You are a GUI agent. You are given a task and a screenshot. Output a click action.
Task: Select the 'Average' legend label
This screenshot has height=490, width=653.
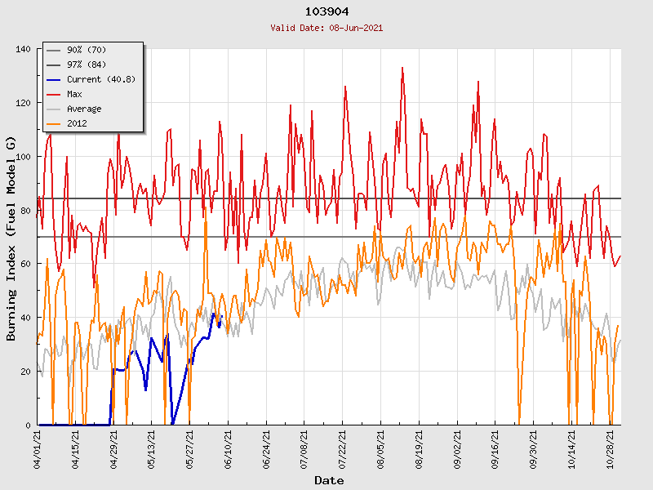pyautogui.click(x=84, y=109)
